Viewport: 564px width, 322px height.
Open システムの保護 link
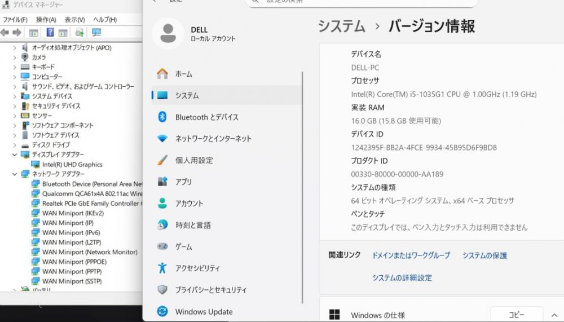[x=484, y=255]
